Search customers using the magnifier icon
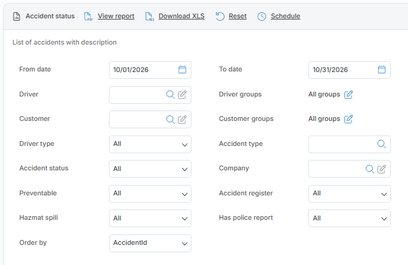The width and height of the screenshot is (408, 265). click(x=171, y=120)
